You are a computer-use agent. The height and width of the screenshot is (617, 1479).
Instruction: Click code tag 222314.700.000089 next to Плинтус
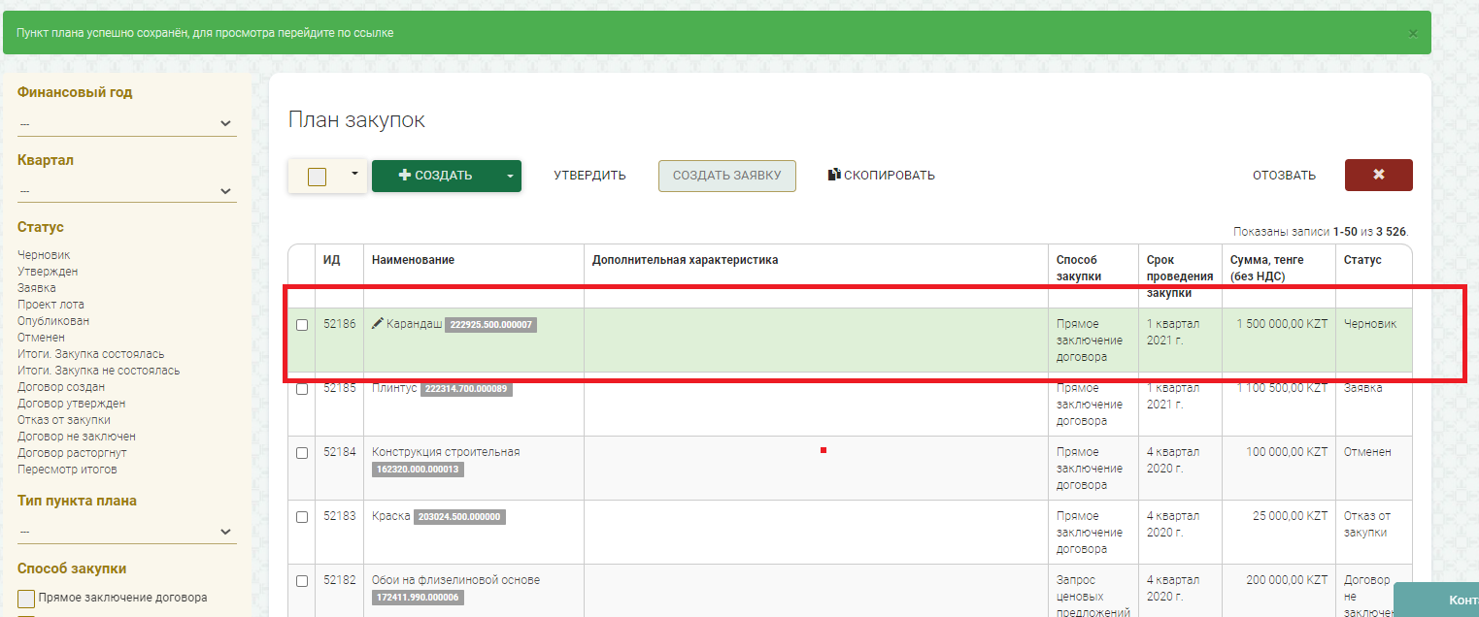pos(466,389)
